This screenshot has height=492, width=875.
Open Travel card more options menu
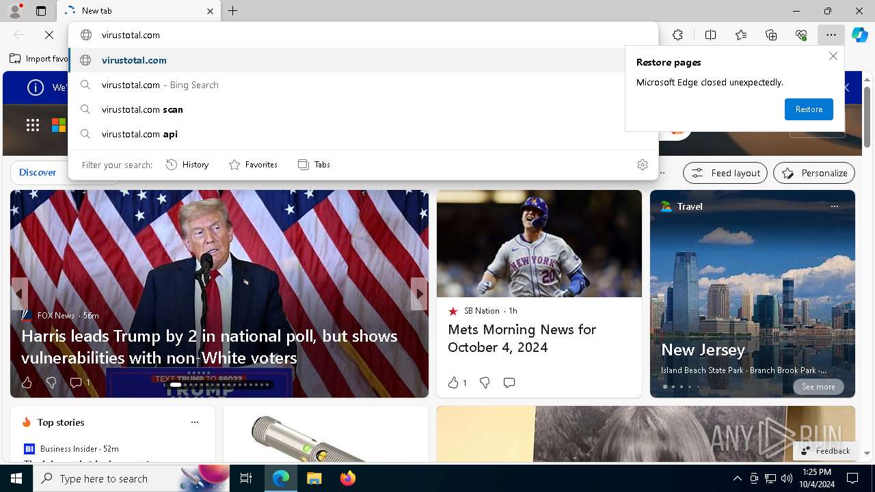click(x=834, y=206)
